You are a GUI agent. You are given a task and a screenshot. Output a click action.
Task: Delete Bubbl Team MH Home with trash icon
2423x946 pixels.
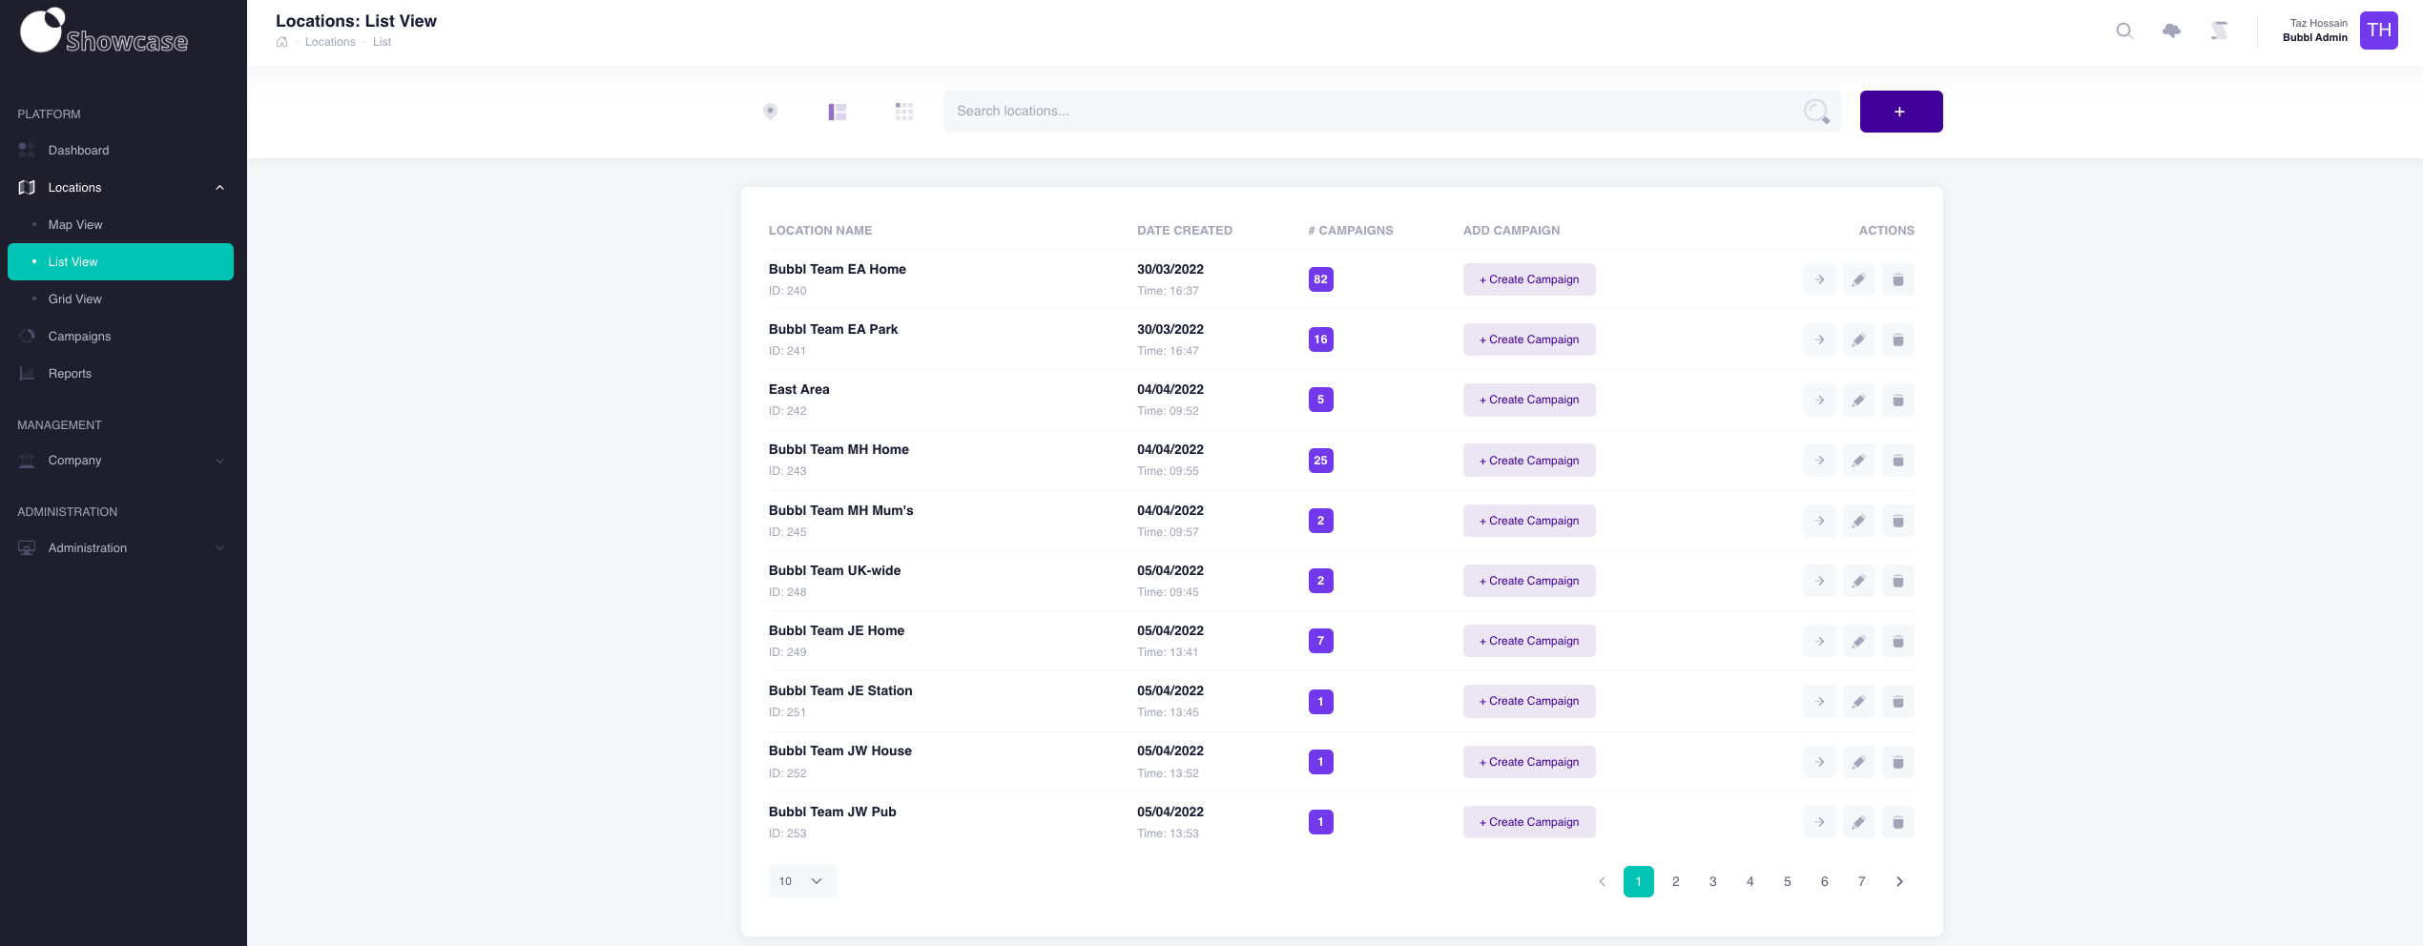[1898, 461]
